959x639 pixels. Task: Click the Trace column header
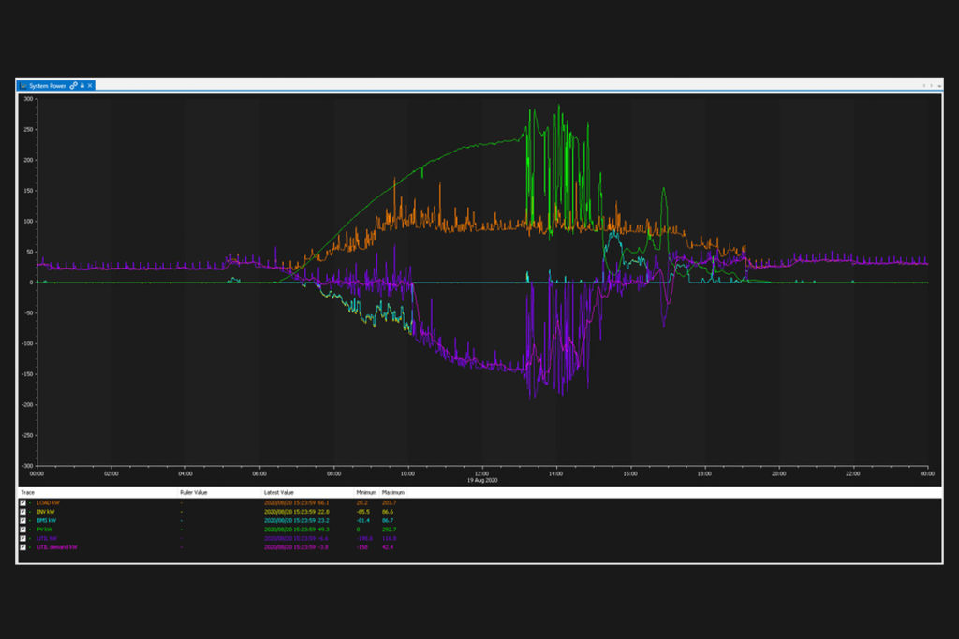(x=27, y=491)
